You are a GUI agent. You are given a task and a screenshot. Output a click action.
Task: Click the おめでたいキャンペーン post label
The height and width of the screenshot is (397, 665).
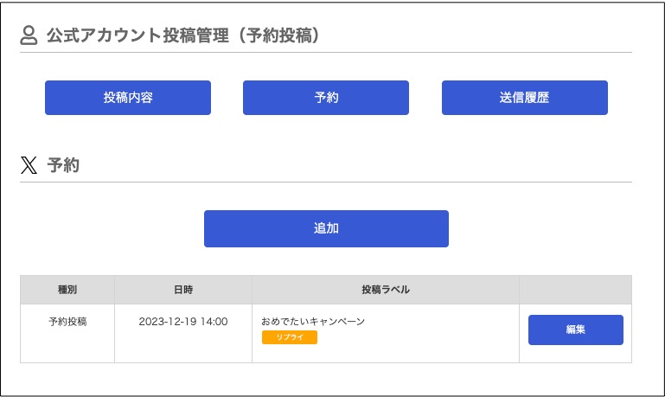pyautogui.click(x=313, y=322)
